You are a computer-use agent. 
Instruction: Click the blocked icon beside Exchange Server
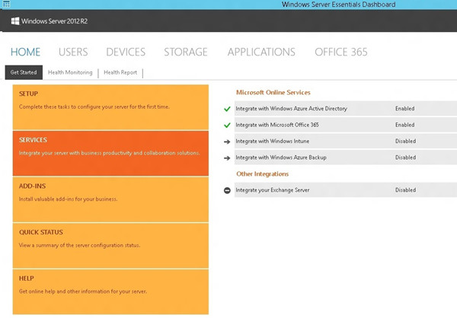227,190
